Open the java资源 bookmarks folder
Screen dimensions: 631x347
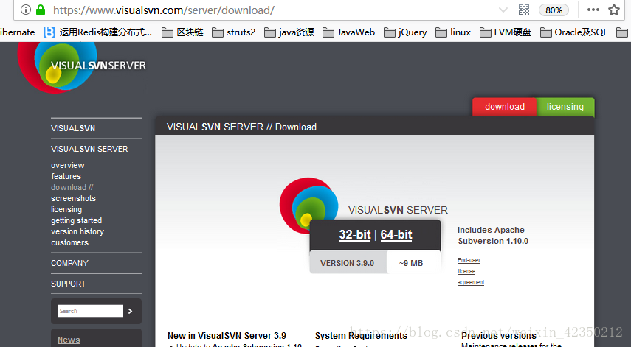pyautogui.click(x=289, y=32)
